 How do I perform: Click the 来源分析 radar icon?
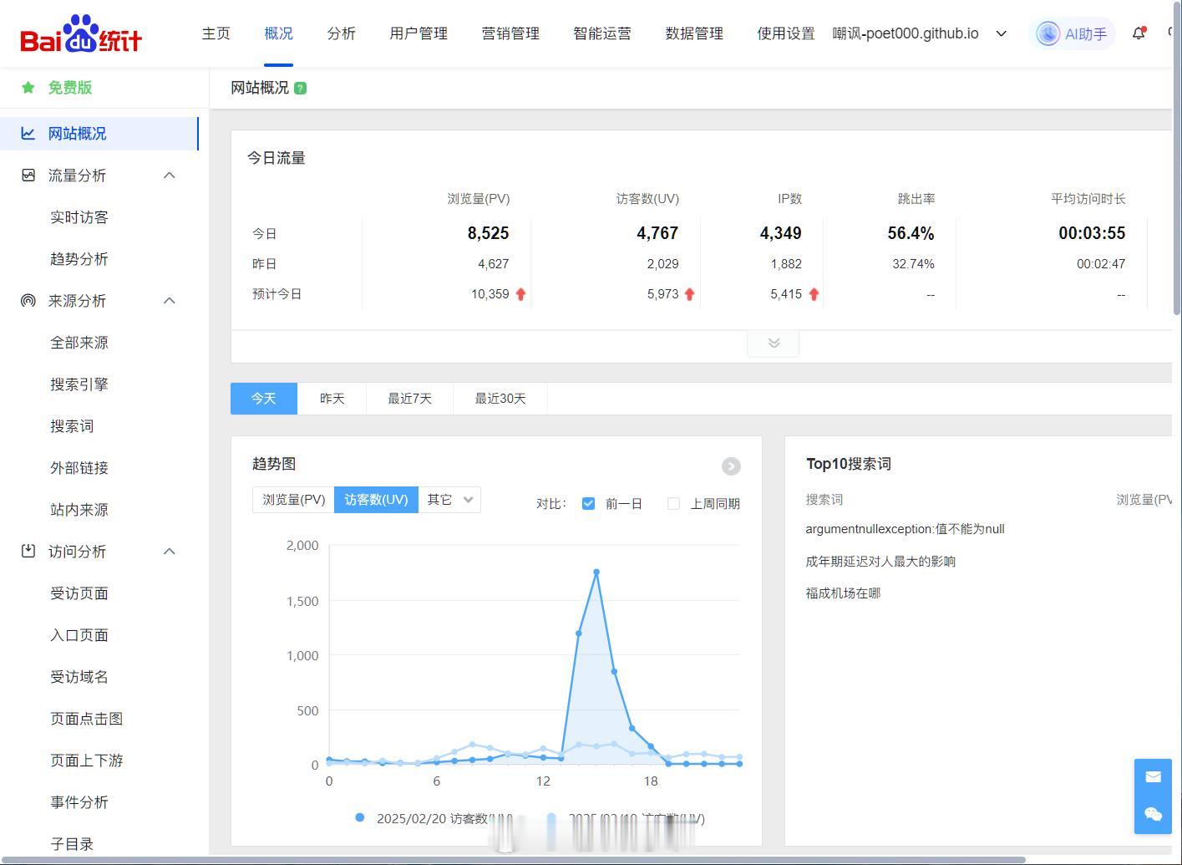pos(28,300)
